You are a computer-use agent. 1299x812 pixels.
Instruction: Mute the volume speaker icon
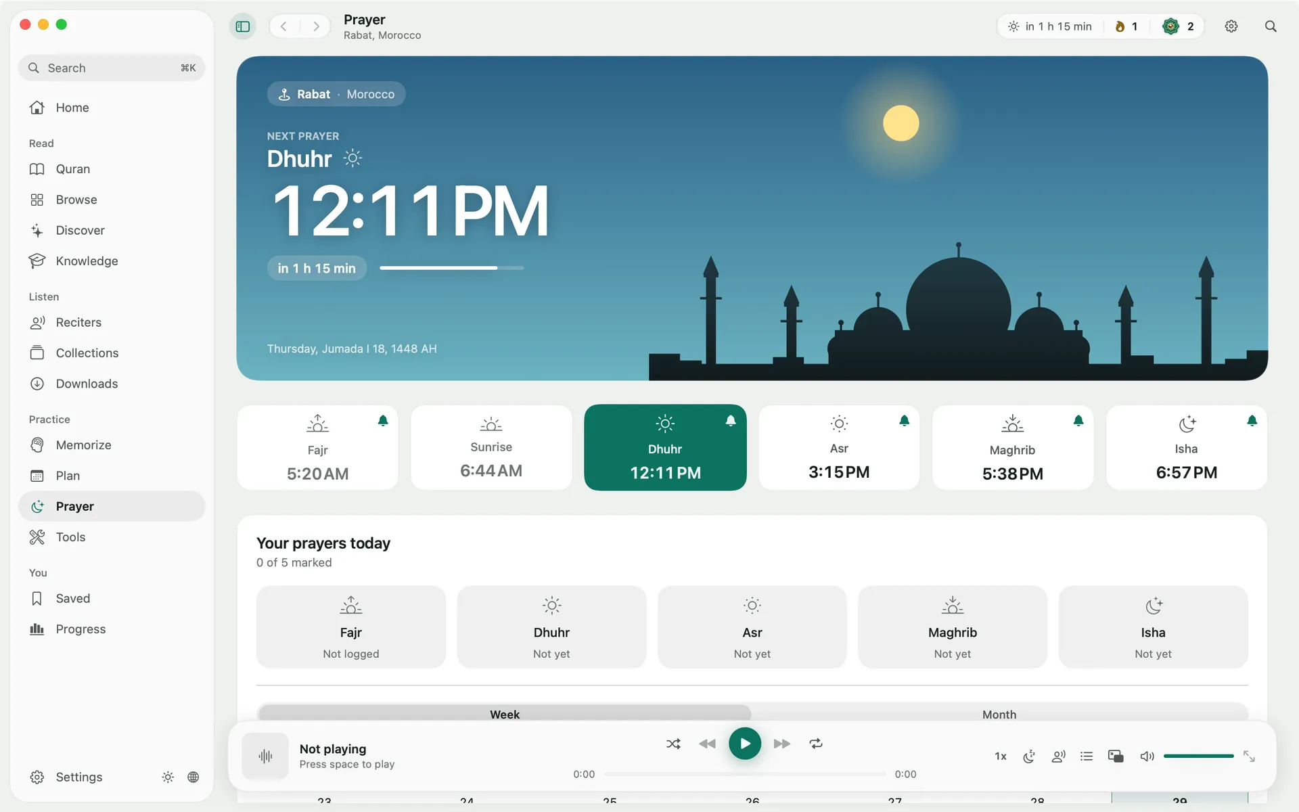tap(1147, 756)
